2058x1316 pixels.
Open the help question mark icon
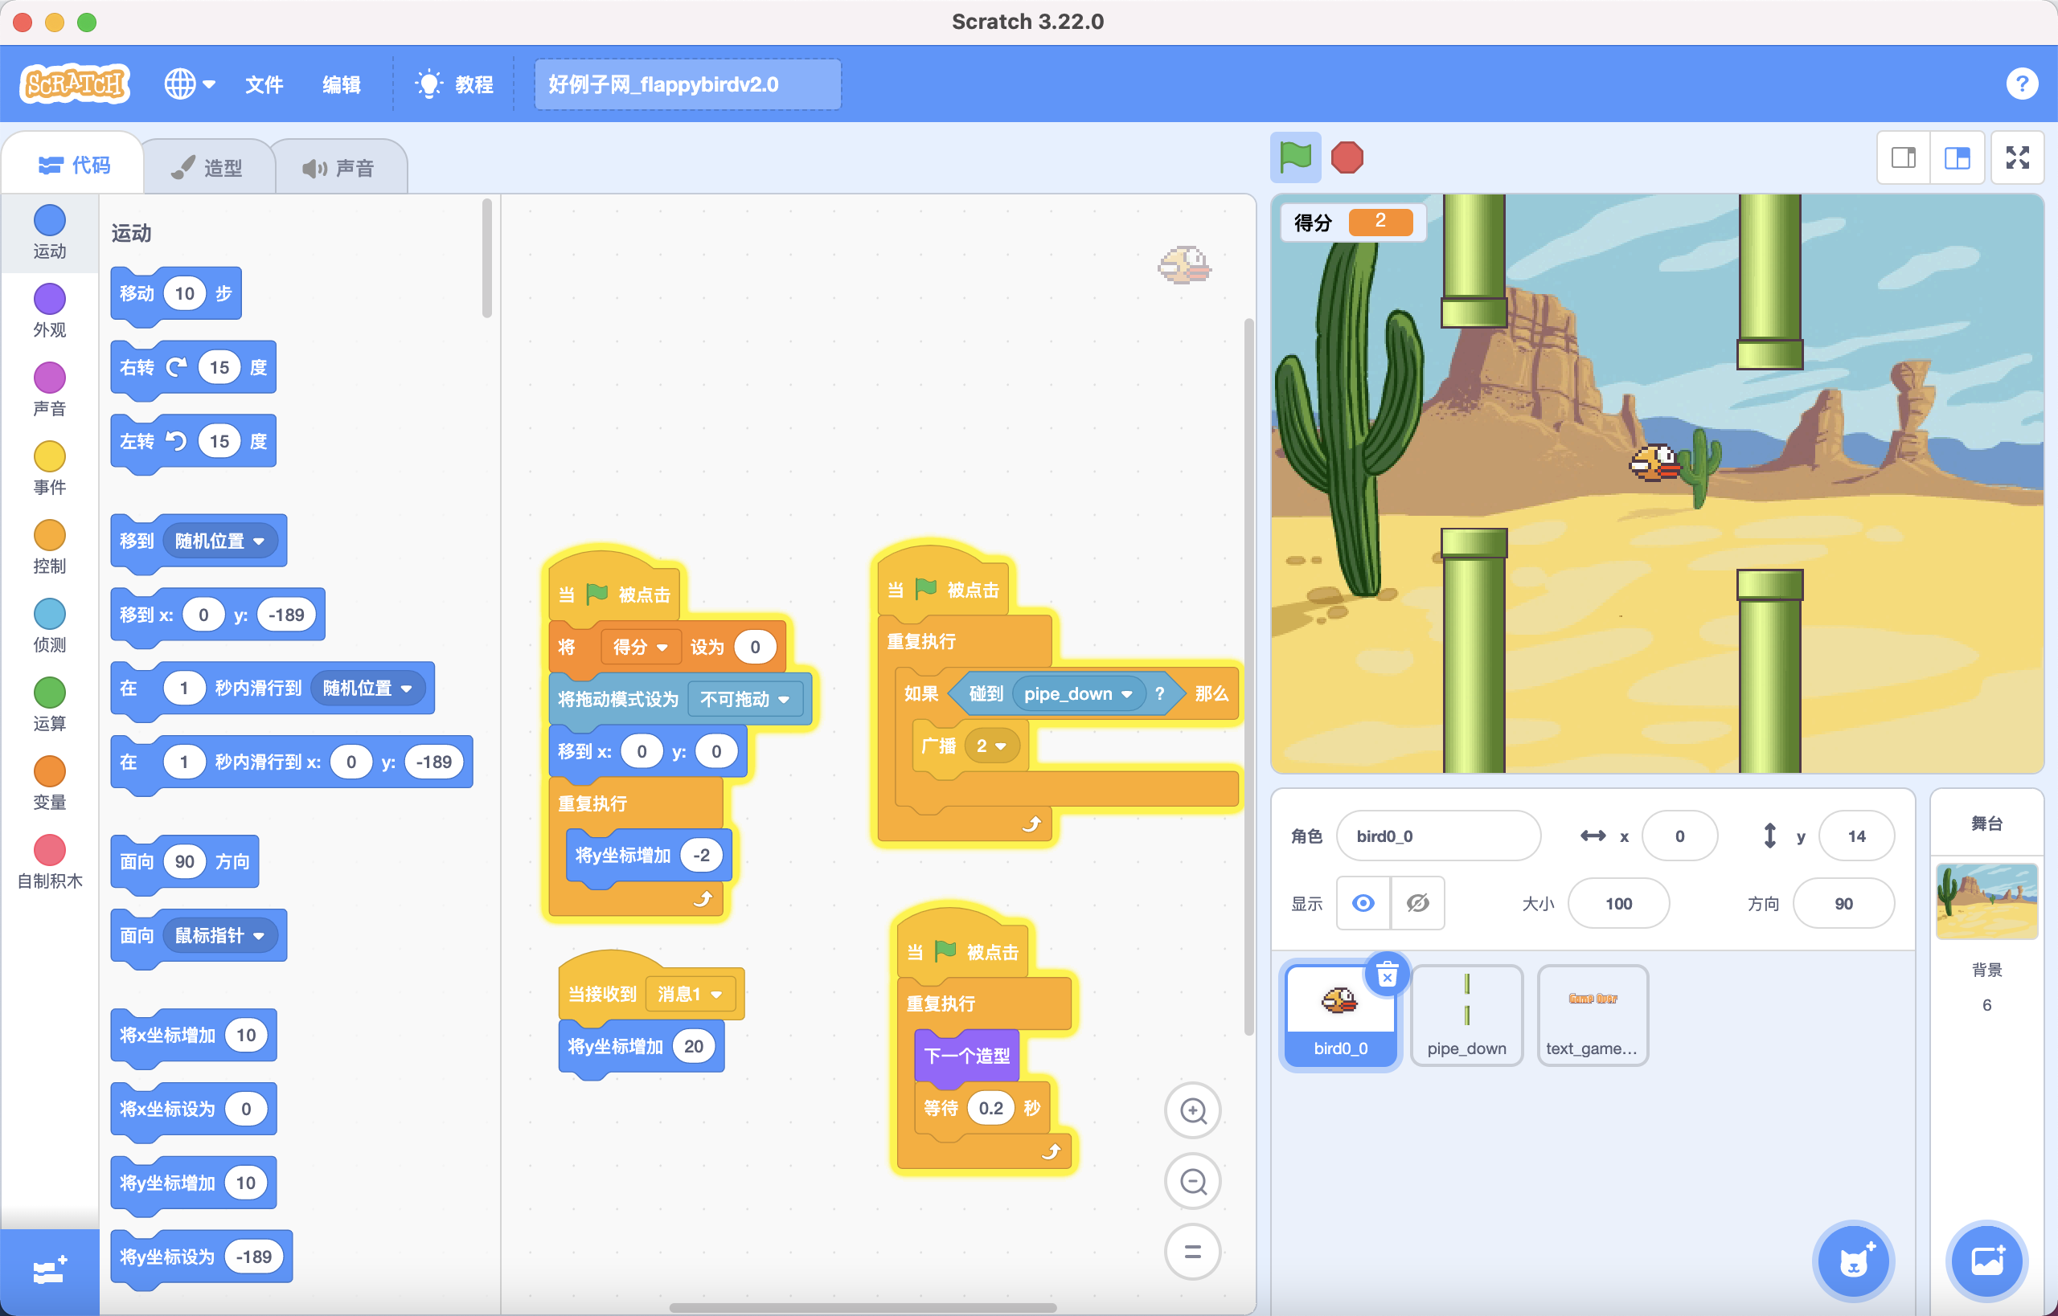coord(2021,84)
